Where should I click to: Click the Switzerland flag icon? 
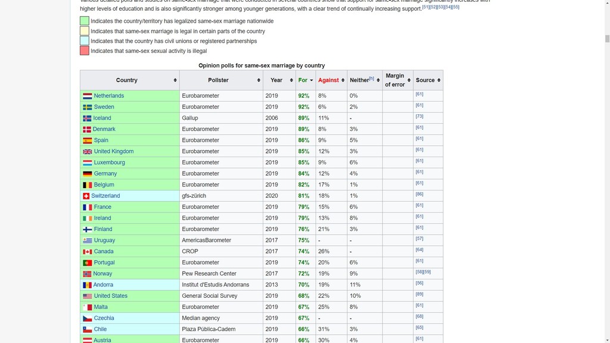[x=86, y=196]
